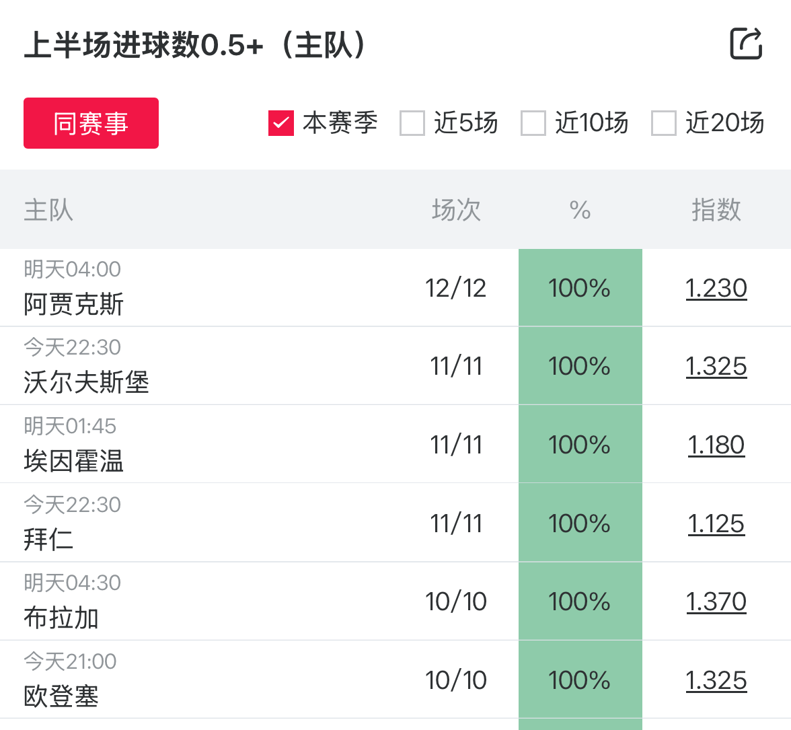This screenshot has height=730, width=791.
Task: Click the 指数 column header
Action: pos(716,210)
